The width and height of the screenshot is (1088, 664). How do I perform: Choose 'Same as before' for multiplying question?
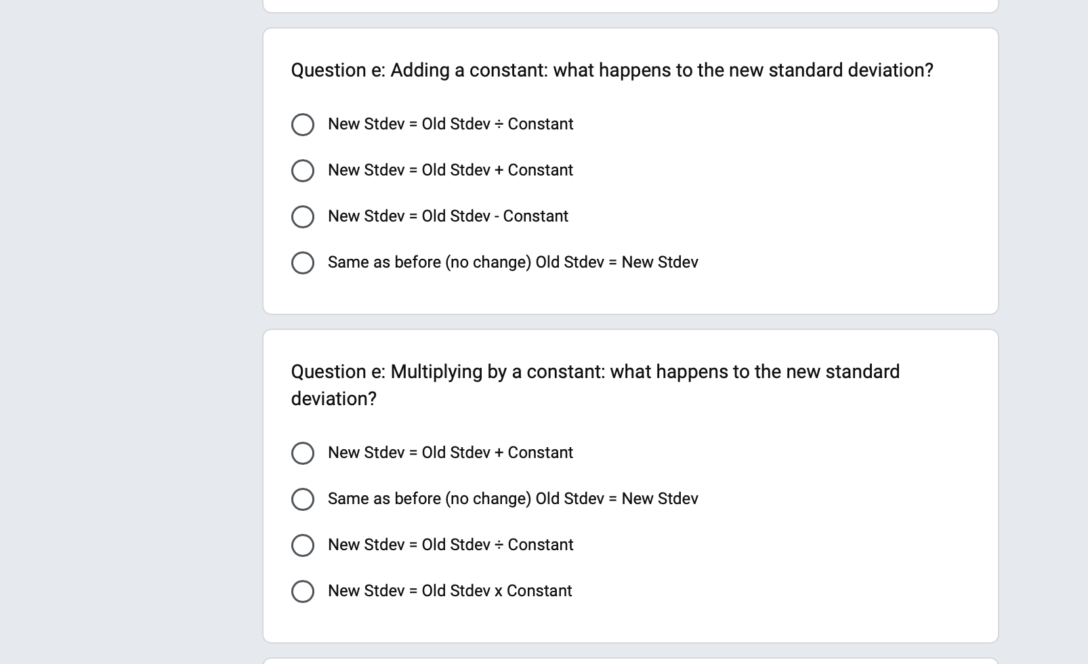(x=303, y=499)
